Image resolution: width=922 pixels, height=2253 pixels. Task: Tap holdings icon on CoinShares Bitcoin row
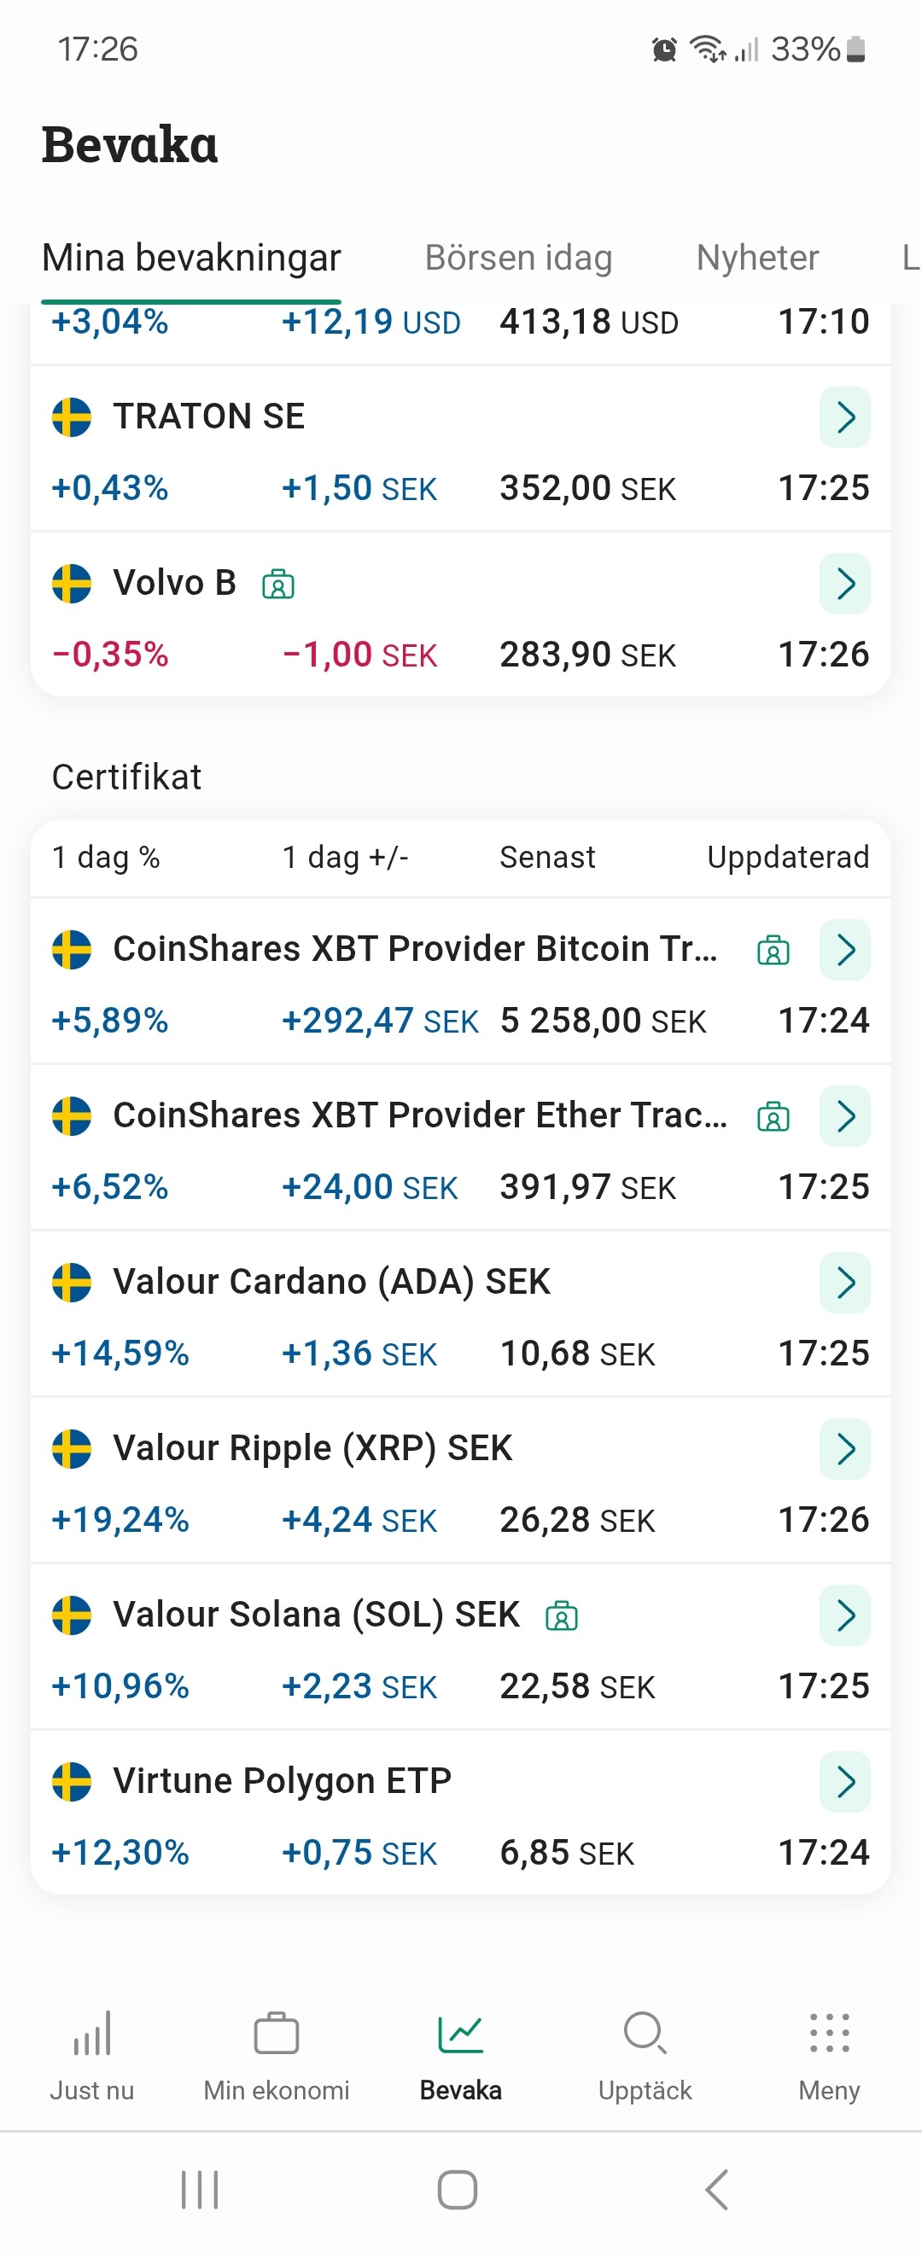[x=773, y=951]
